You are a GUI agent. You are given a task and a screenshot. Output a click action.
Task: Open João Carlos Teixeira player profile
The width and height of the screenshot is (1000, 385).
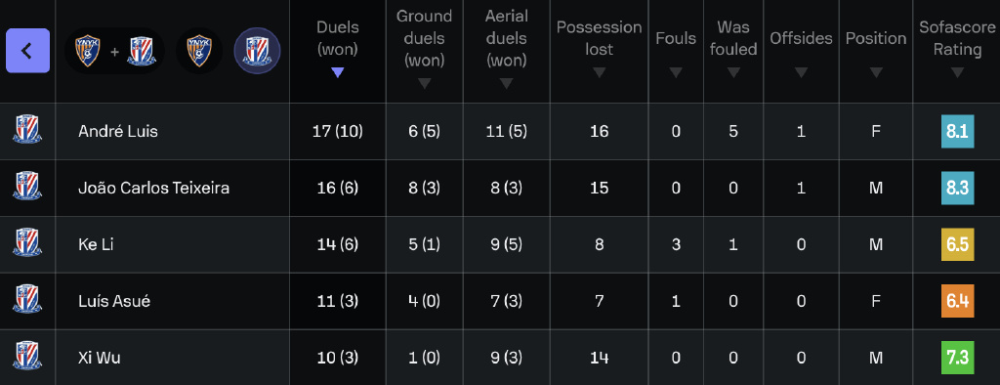[153, 188]
